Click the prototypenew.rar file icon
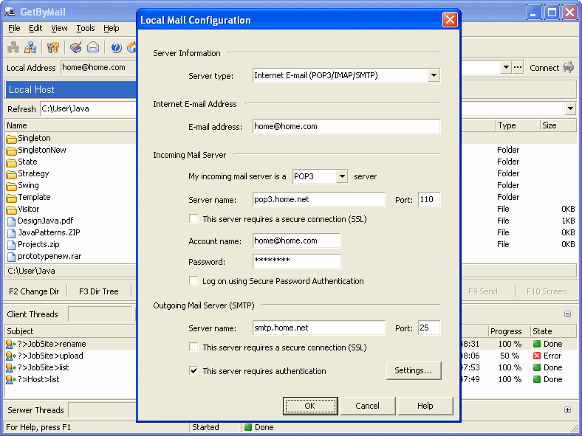Viewport: 582px width, 436px height. point(12,257)
